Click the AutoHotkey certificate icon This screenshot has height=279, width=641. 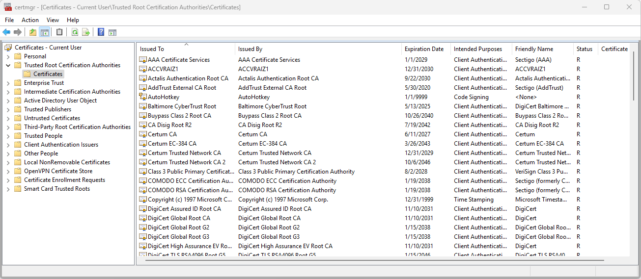point(143,97)
